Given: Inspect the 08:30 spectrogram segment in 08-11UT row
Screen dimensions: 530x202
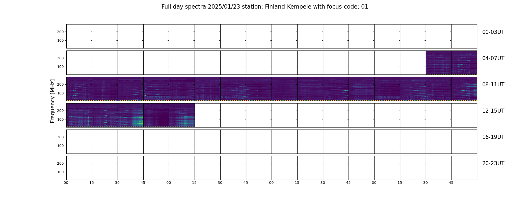Looking at the screenshot, I should 130,89.
